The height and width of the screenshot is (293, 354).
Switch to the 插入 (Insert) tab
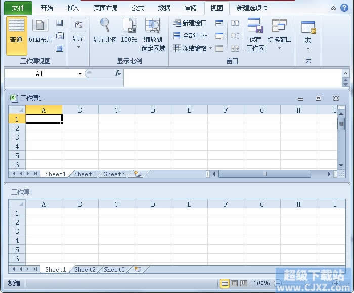(73, 8)
